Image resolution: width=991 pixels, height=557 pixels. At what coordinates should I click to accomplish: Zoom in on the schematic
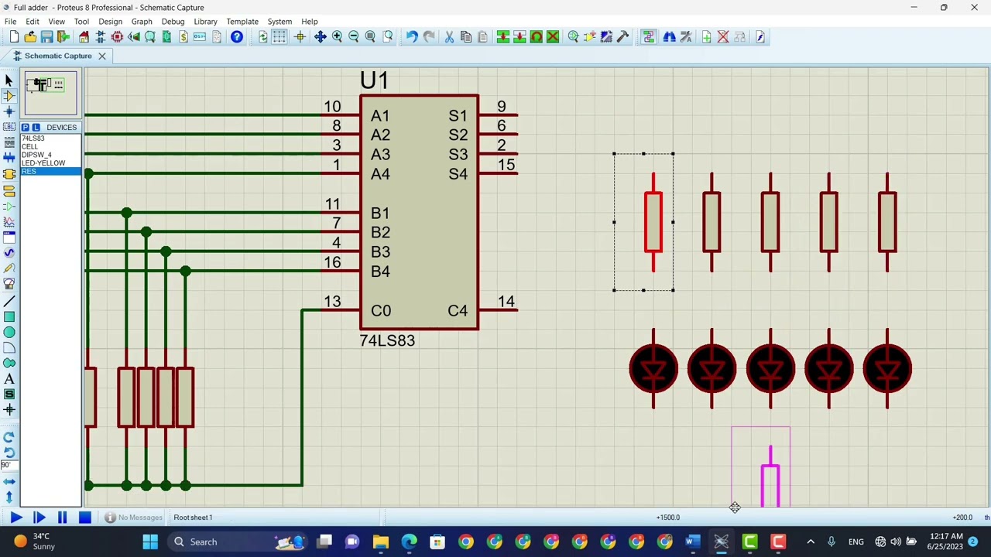[x=337, y=36]
